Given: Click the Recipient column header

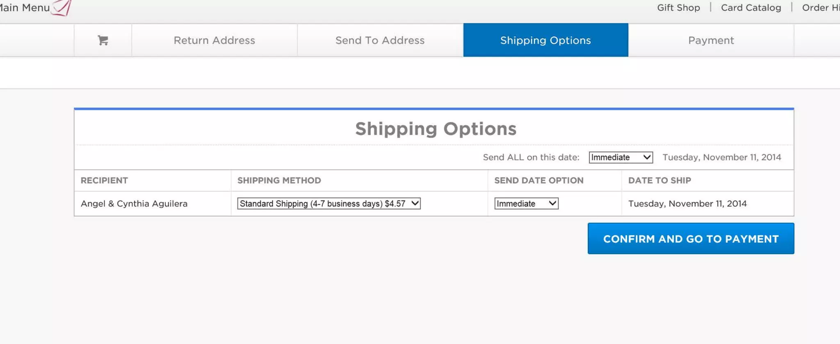Looking at the screenshot, I should click(x=104, y=180).
